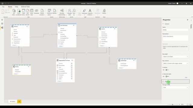Open Dataverse connector
The image size is (193, 108).
pyautogui.click(x=36, y=11)
